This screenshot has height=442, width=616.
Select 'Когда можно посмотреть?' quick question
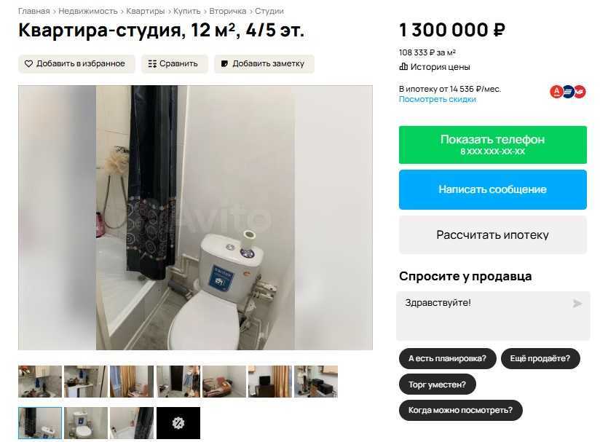[x=460, y=410]
